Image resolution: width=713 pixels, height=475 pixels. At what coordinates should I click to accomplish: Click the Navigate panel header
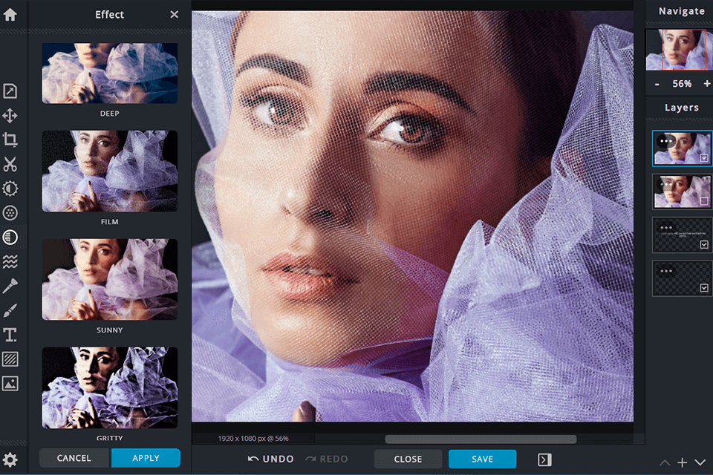(681, 11)
